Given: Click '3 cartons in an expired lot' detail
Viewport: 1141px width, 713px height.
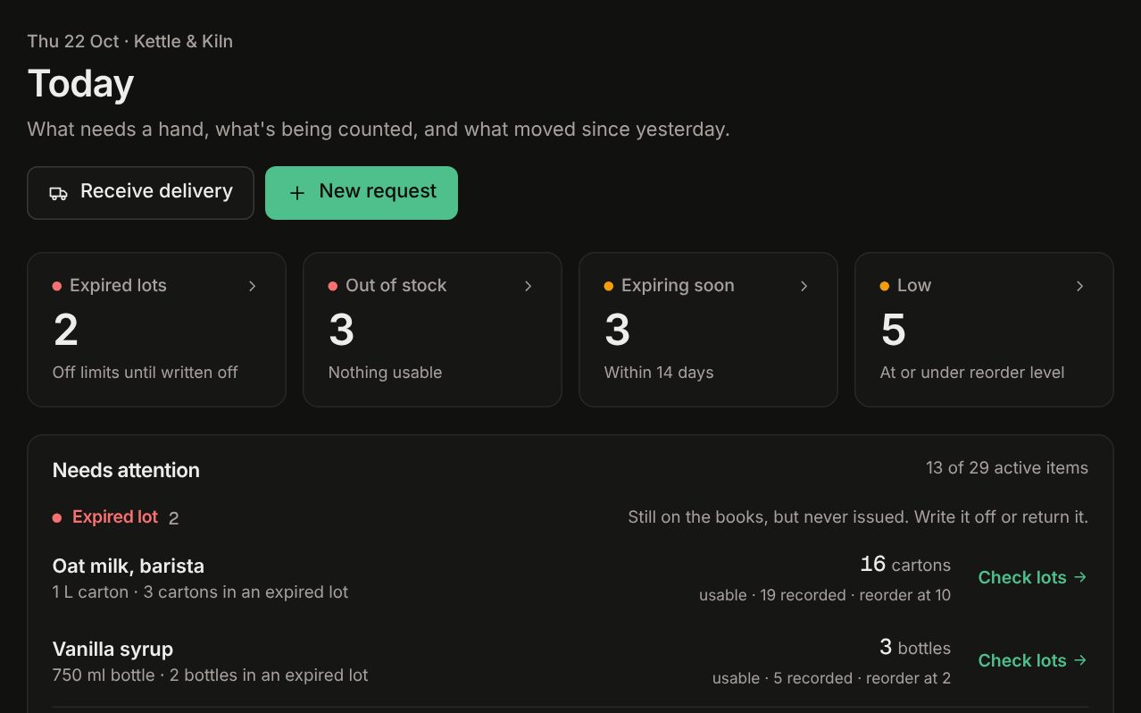Looking at the screenshot, I should [246, 591].
